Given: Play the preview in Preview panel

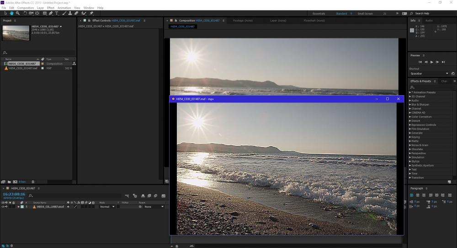Looking at the screenshot, I should (x=431, y=62).
